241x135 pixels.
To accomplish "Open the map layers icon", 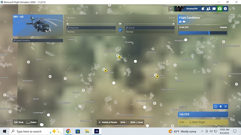I will tap(220, 106).
